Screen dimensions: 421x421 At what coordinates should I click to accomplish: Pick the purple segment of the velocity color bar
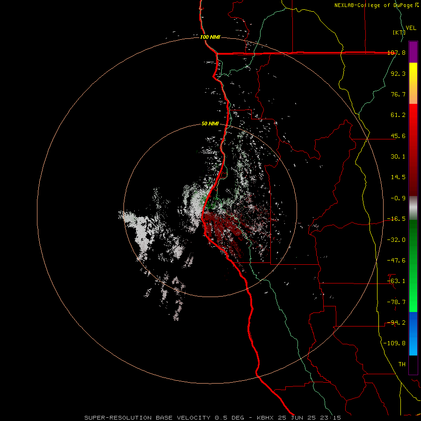[x=413, y=52]
